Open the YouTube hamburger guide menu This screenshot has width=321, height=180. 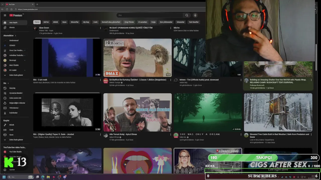pyautogui.click(x=5, y=15)
